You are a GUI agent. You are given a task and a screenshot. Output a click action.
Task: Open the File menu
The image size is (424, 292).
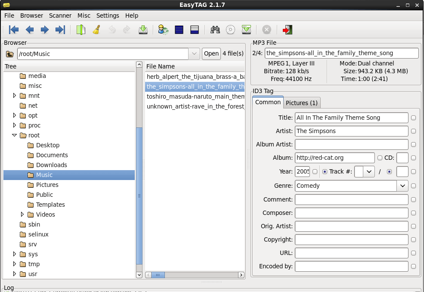pyautogui.click(x=9, y=16)
